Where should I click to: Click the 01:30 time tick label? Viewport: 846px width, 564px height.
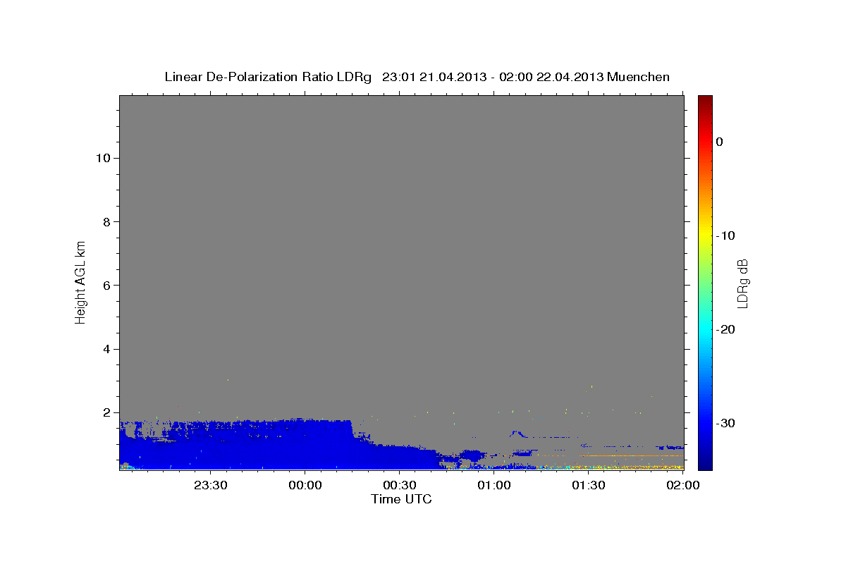[x=588, y=485]
